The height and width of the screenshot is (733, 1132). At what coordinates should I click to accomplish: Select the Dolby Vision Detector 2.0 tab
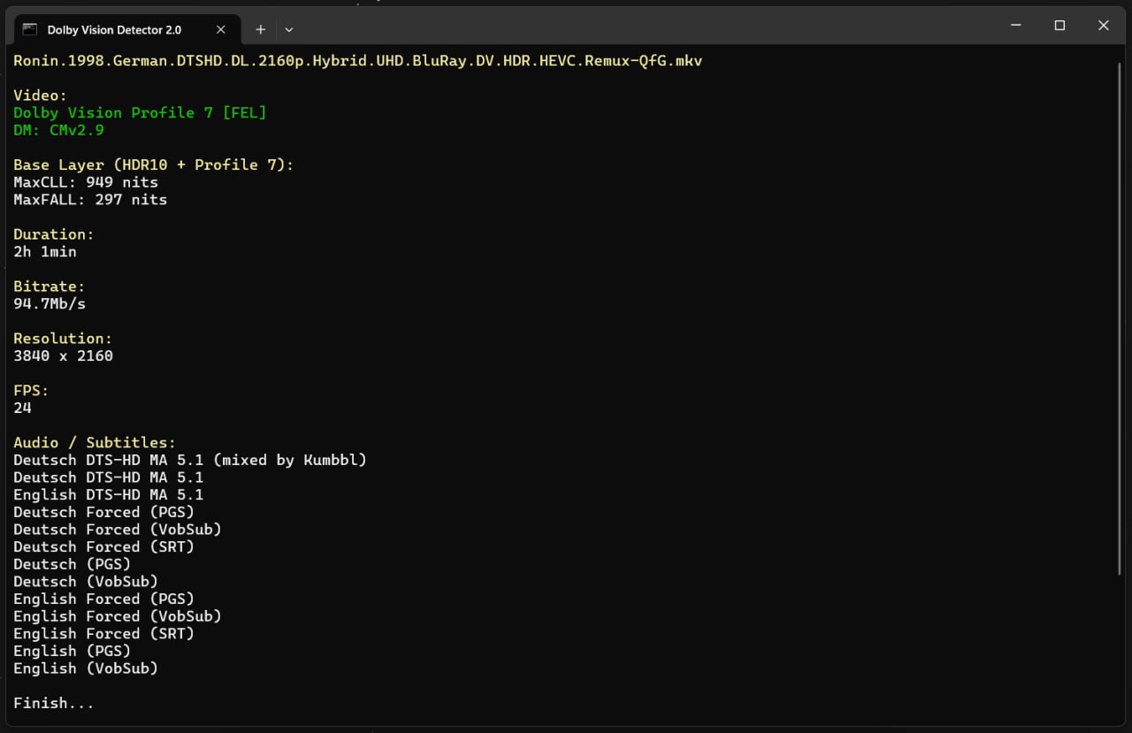pyautogui.click(x=126, y=29)
